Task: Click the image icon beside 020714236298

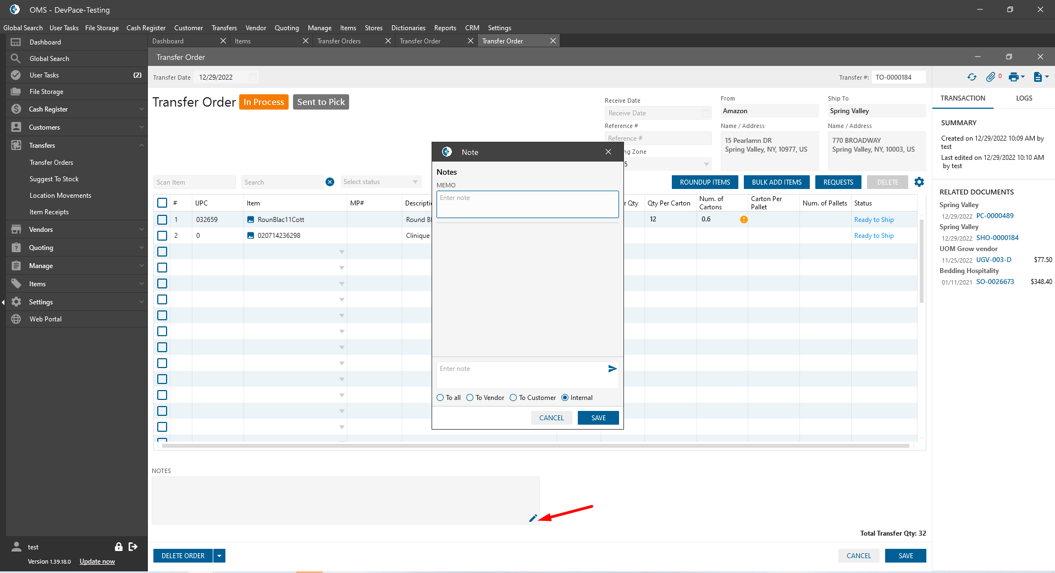Action: tap(251, 235)
